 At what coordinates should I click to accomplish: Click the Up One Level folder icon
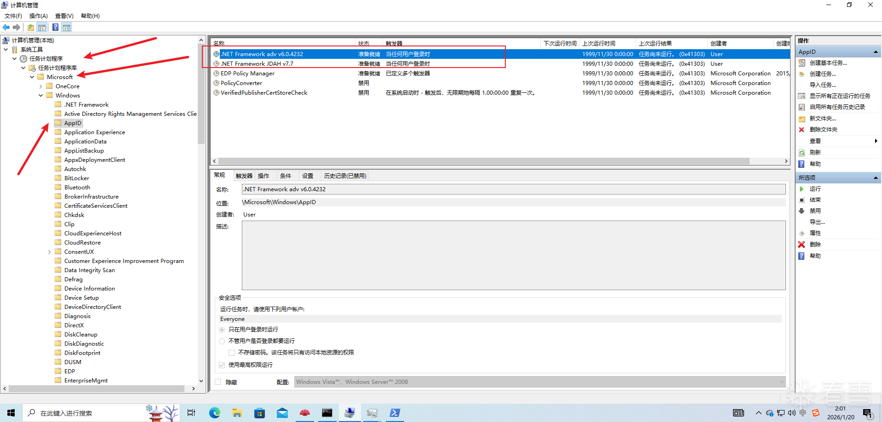coord(31,27)
